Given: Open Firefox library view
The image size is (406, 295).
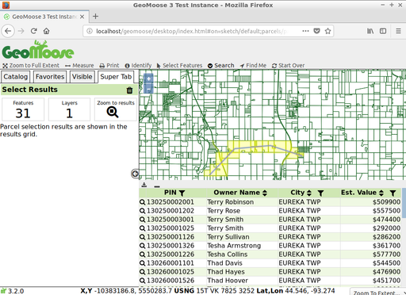Looking at the screenshot, I should point(370,31).
